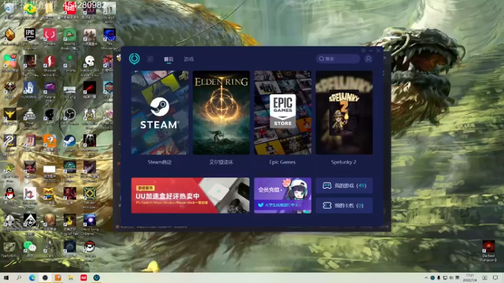This screenshot has height=283, width=504.
Task: Launch Shadow Tactics desktop shortcut
Action: (50, 65)
